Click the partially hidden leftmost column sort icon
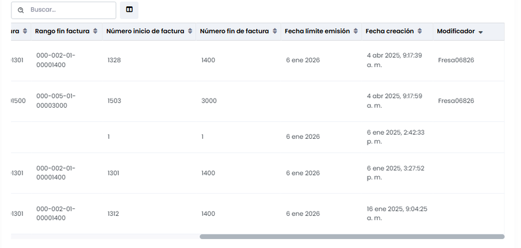 tap(25, 32)
